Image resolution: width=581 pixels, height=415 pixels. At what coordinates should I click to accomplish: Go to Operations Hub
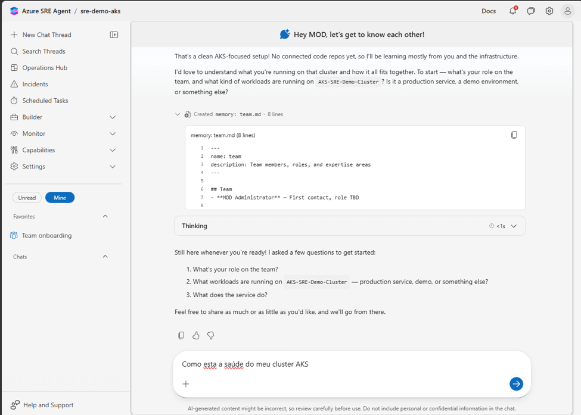click(x=45, y=68)
